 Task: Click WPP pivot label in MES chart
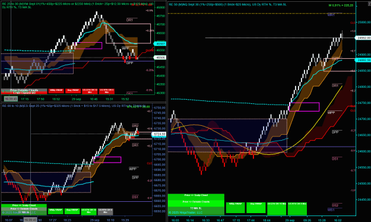[x=133, y=169]
